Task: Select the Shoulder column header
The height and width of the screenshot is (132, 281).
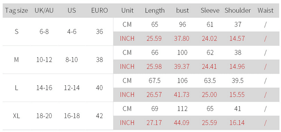Action: (238, 10)
